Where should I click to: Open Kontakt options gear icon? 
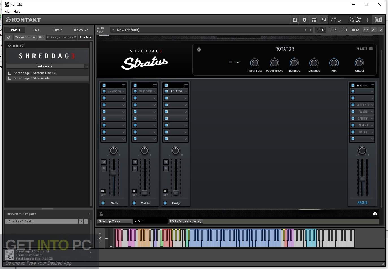click(x=304, y=20)
